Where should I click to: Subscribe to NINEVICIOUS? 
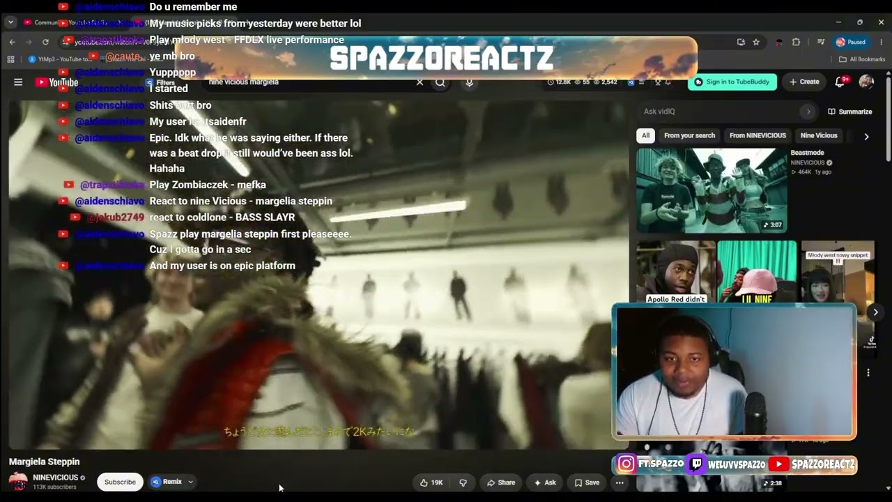tap(120, 482)
